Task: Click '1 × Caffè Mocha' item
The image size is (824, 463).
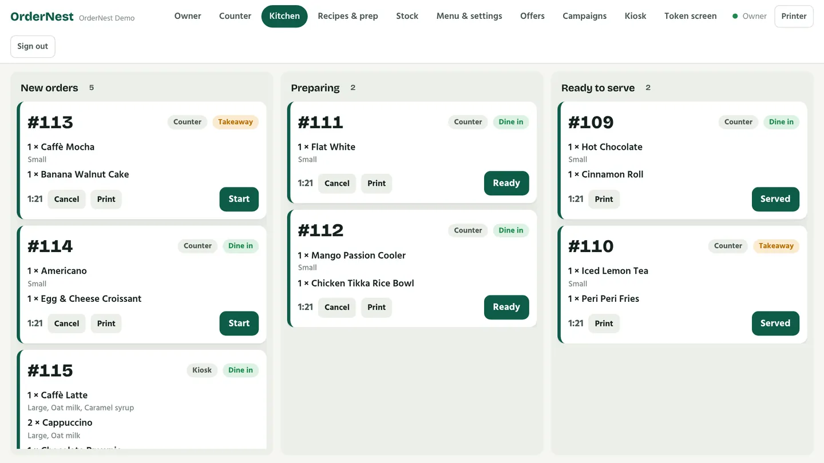Action: coord(61,147)
